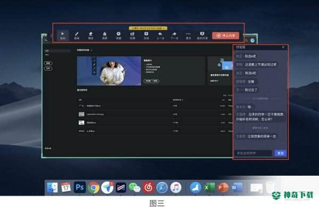Click the bar chart icon in toolbar
This screenshot has height=207, width=319.
pyautogui.click(x=132, y=36)
